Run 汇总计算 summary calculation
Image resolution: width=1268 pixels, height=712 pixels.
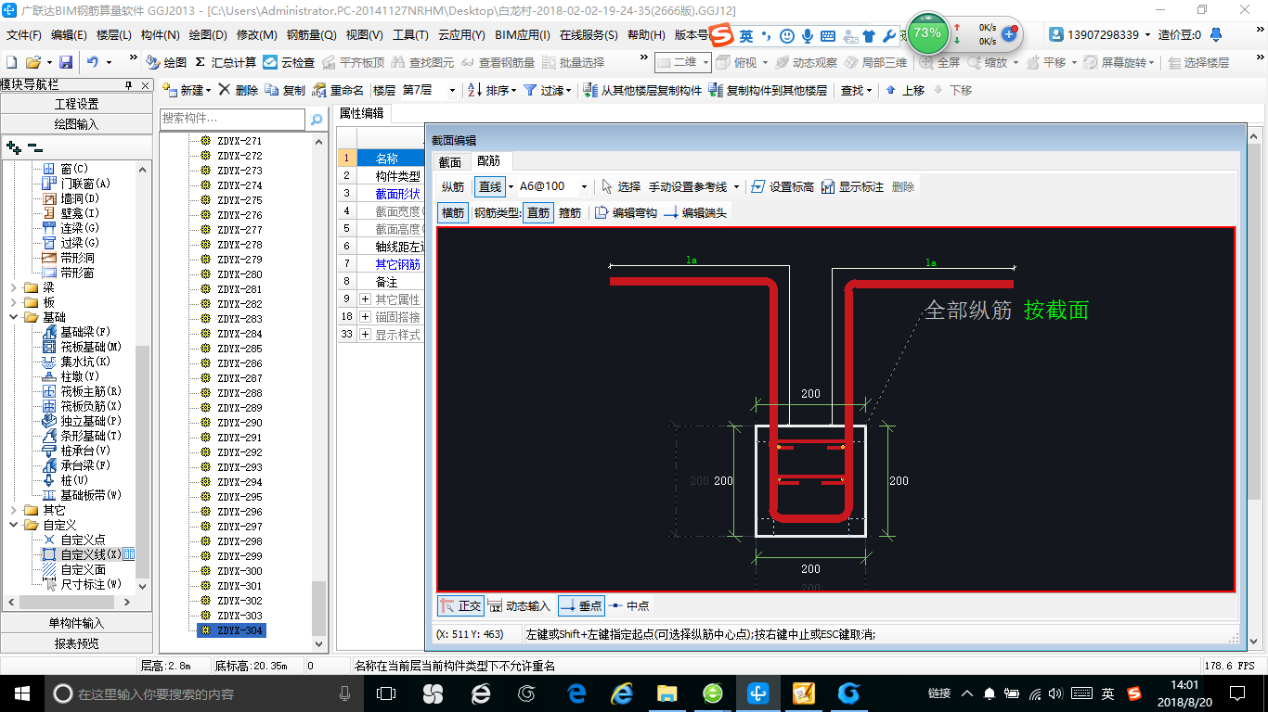[226, 62]
